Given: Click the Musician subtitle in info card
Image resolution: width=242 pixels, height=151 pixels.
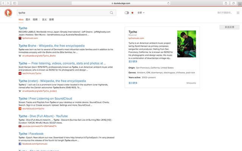Looking at the screenshot, I should 133,35.
